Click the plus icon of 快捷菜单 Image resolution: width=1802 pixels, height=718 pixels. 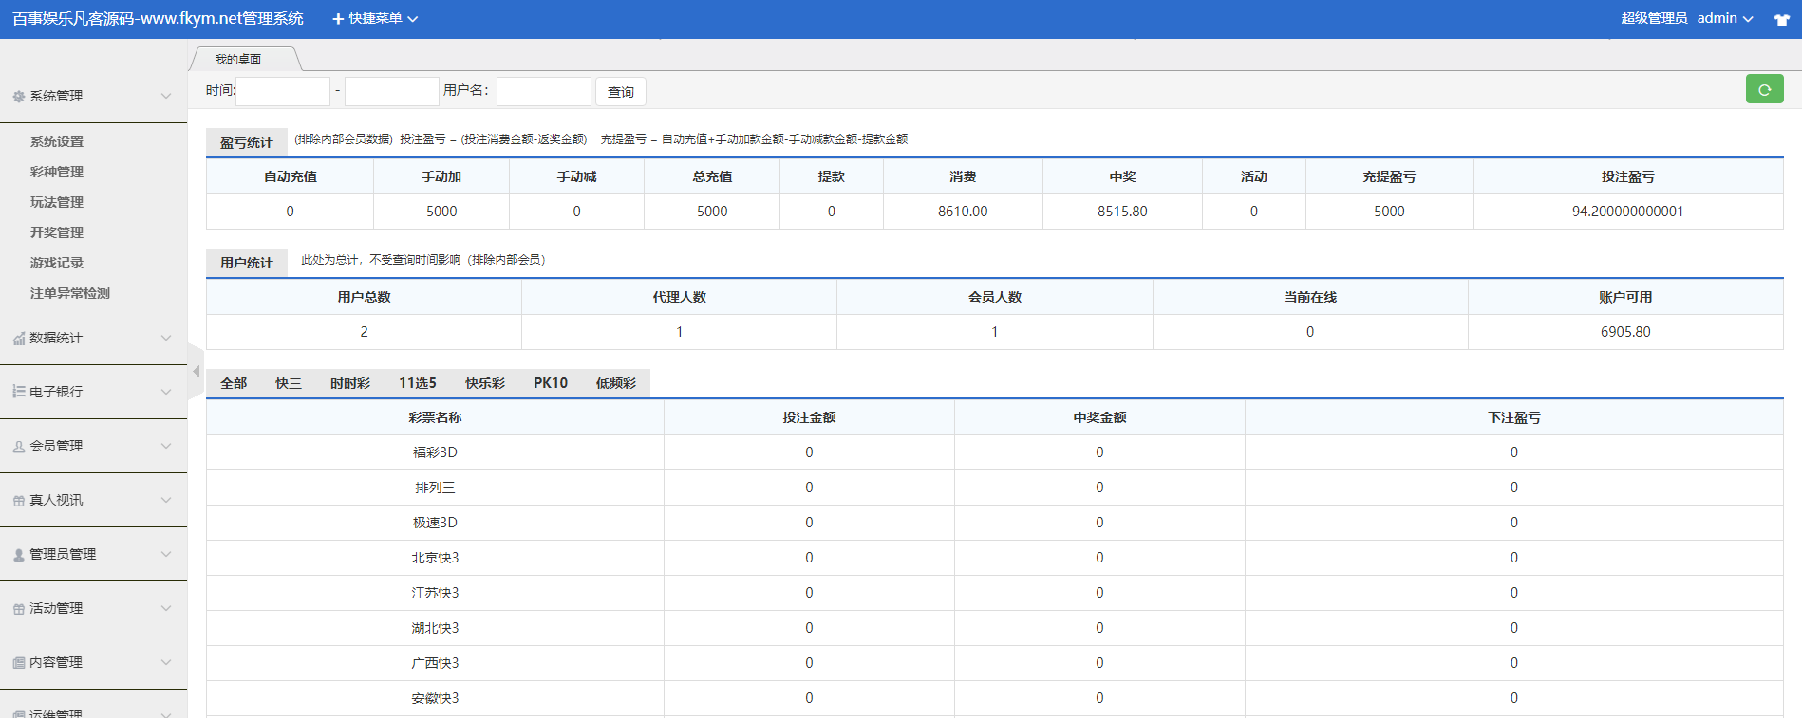coord(338,19)
